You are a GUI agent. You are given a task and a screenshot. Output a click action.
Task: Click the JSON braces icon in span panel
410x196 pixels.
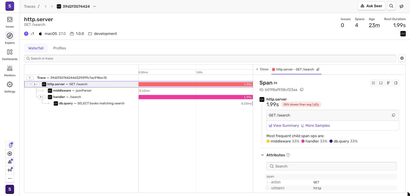381,83
